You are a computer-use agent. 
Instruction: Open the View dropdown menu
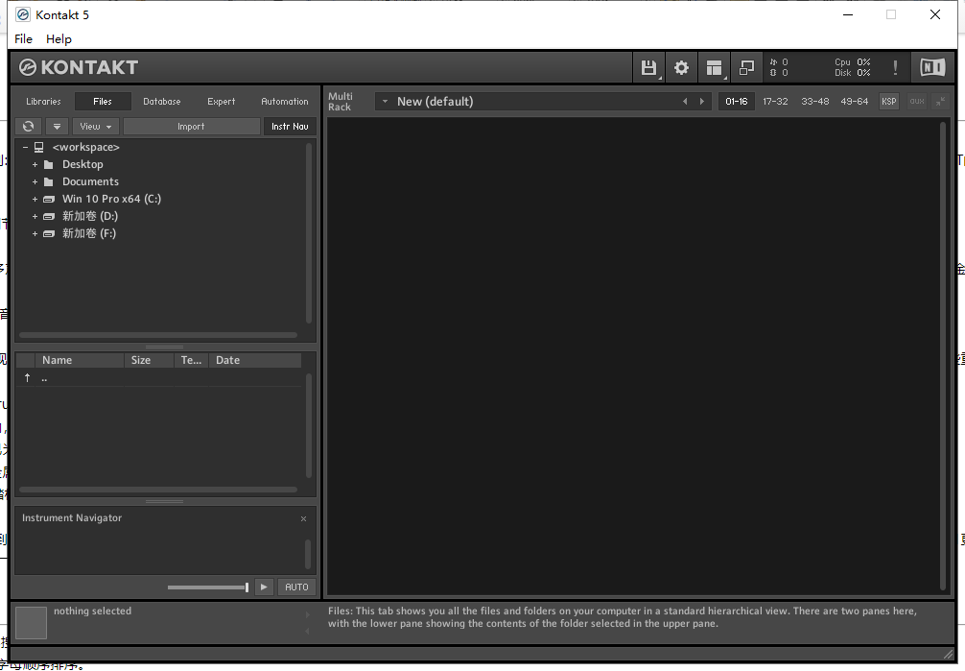(96, 127)
